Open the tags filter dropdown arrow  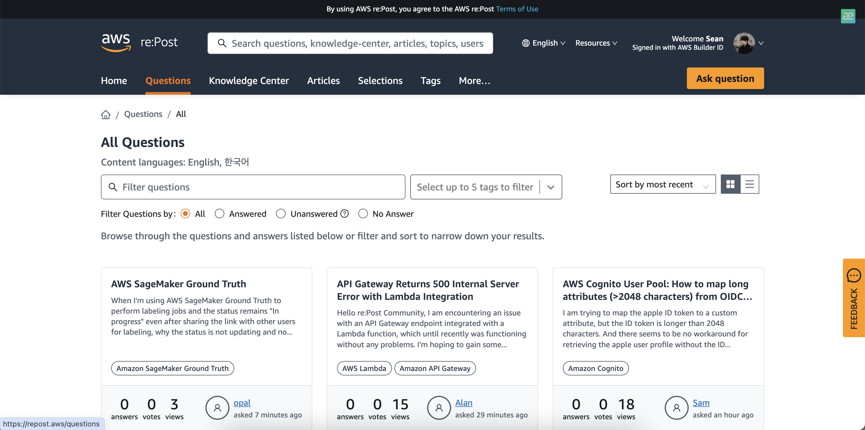[551, 187]
